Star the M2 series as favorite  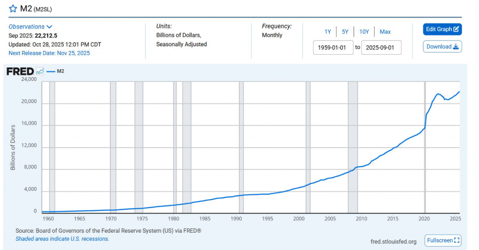[13, 9]
